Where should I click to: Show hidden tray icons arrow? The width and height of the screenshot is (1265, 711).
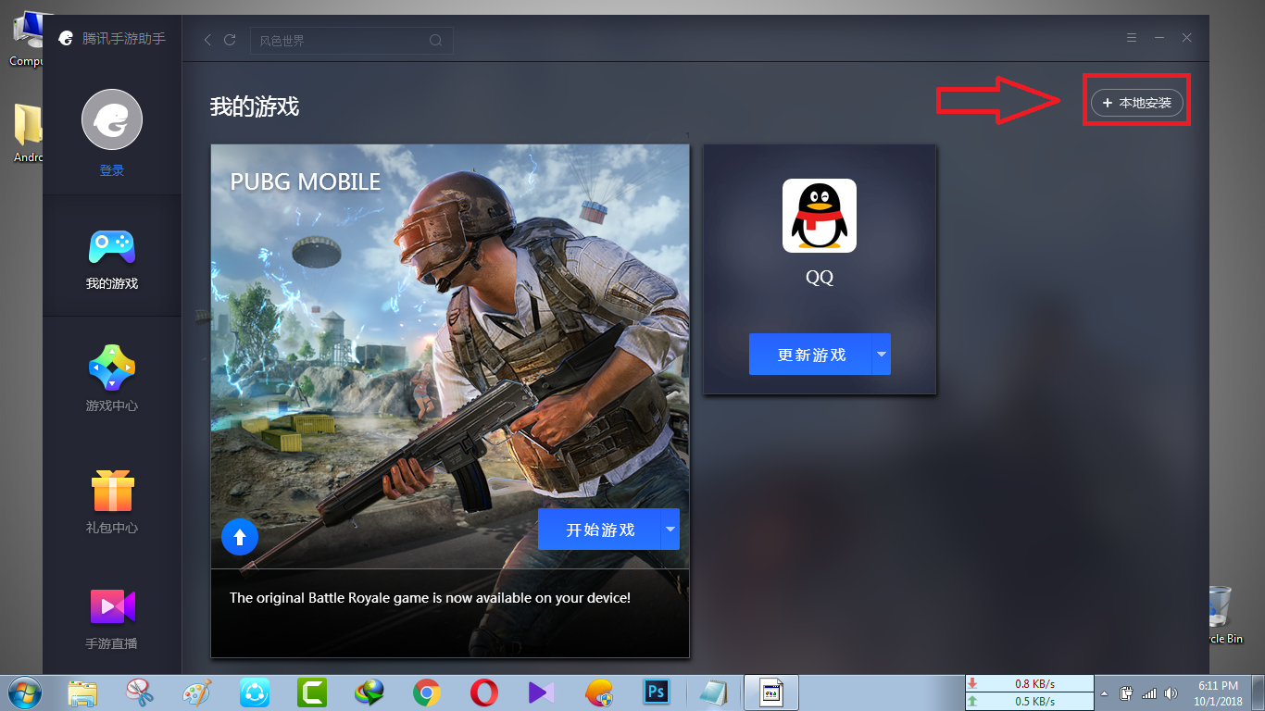point(1104,692)
